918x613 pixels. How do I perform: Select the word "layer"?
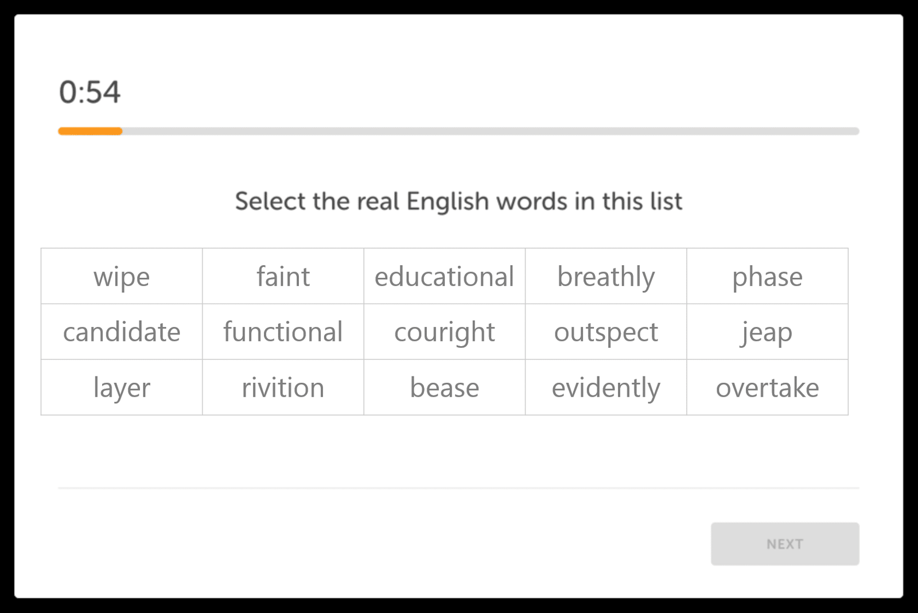click(121, 387)
